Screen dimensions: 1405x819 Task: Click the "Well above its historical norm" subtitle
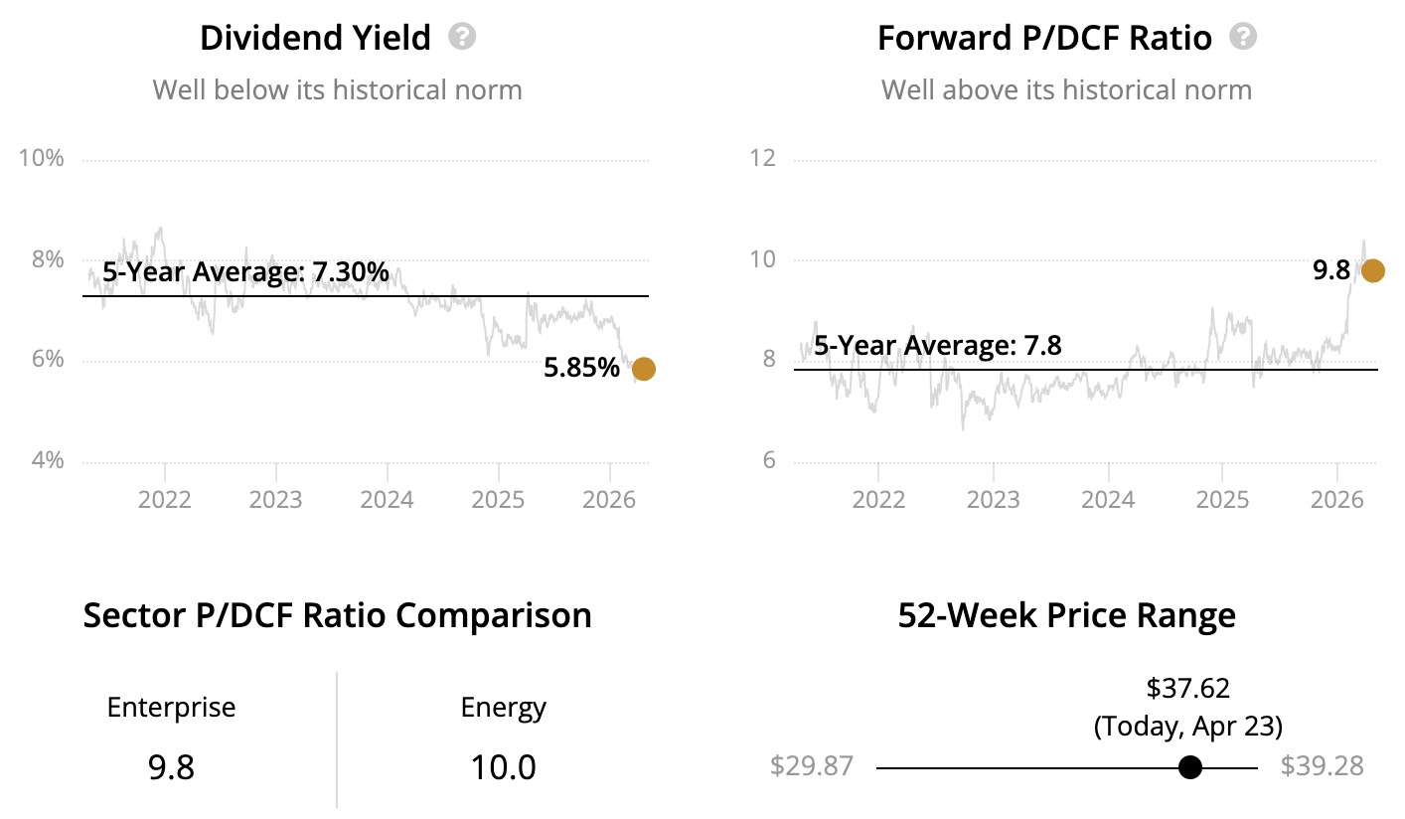[x=1066, y=90]
